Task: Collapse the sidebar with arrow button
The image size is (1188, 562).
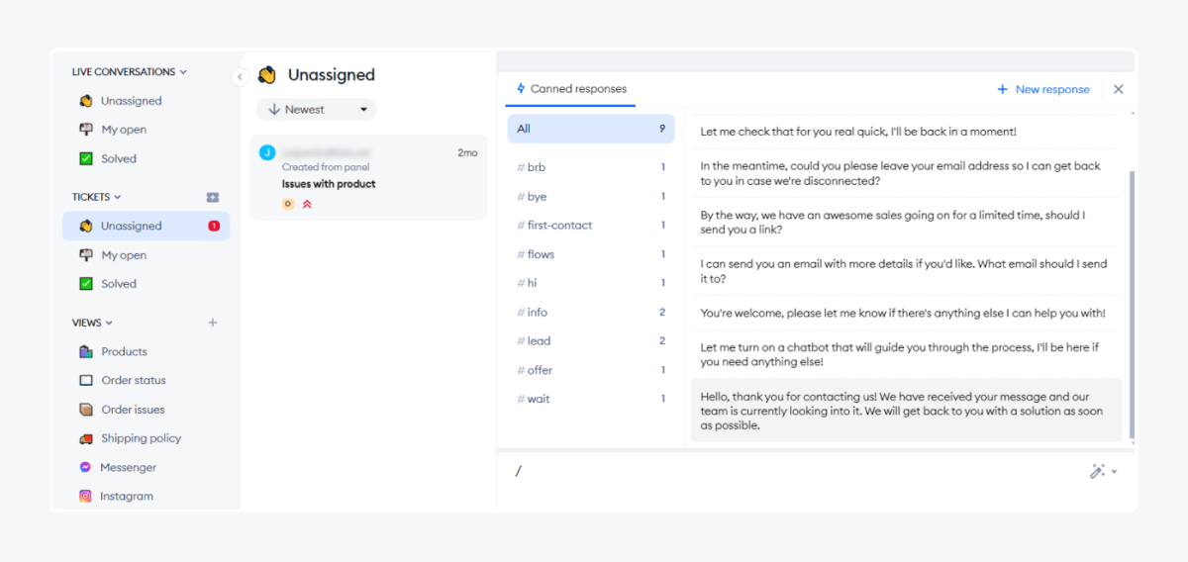Action: (240, 76)
